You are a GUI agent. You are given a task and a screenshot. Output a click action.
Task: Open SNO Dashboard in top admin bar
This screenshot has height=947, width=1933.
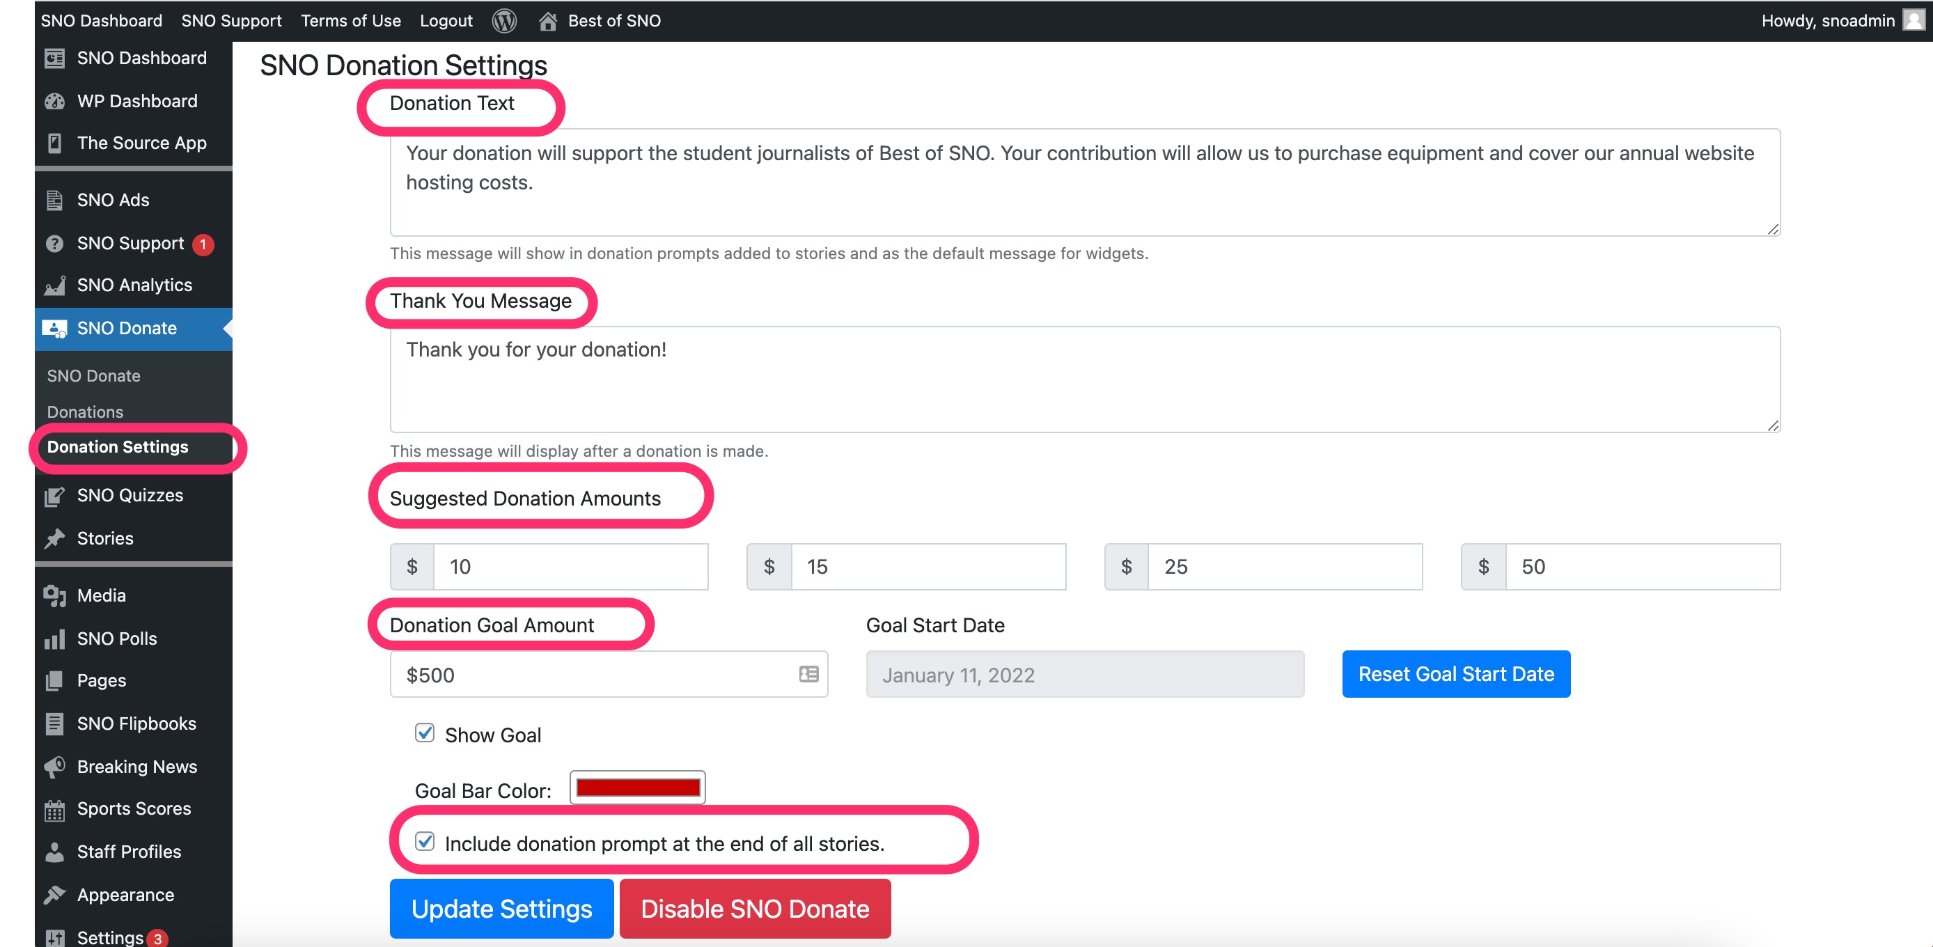point(101,21)
